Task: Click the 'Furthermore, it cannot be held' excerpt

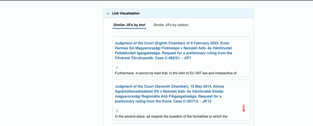Action: (175, 73)
